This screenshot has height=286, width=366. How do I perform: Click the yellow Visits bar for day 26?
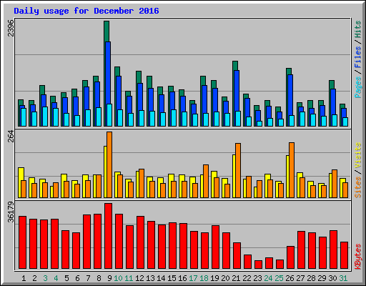[x=287, y=177]
